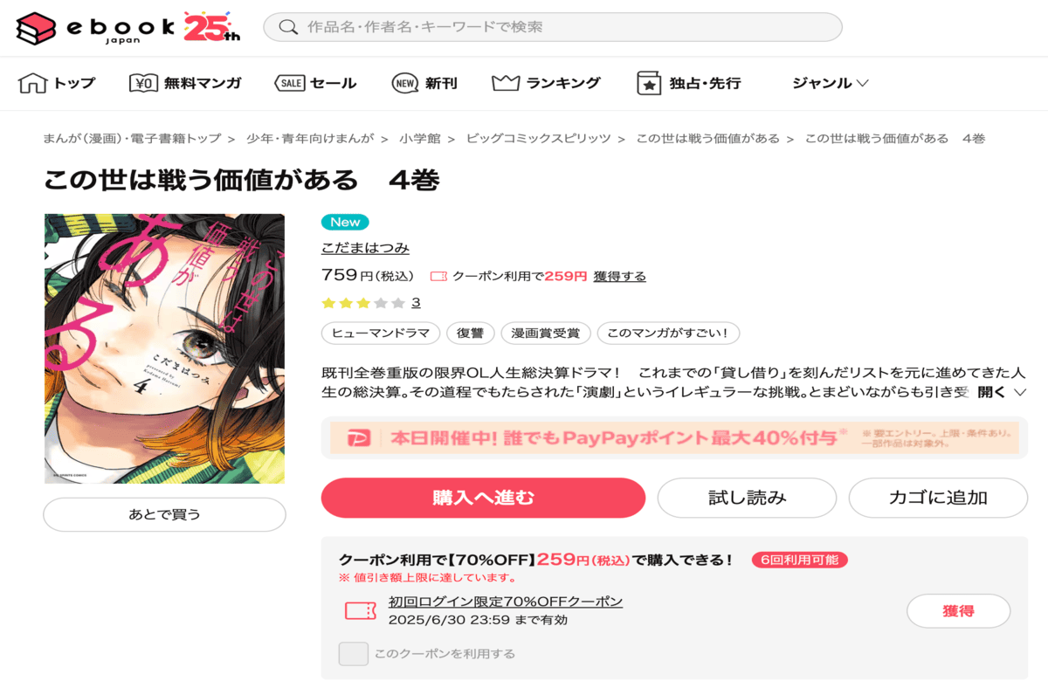Open the 独占・先行 star icon
Viewport: 1048px width, 681px height.
649,83
